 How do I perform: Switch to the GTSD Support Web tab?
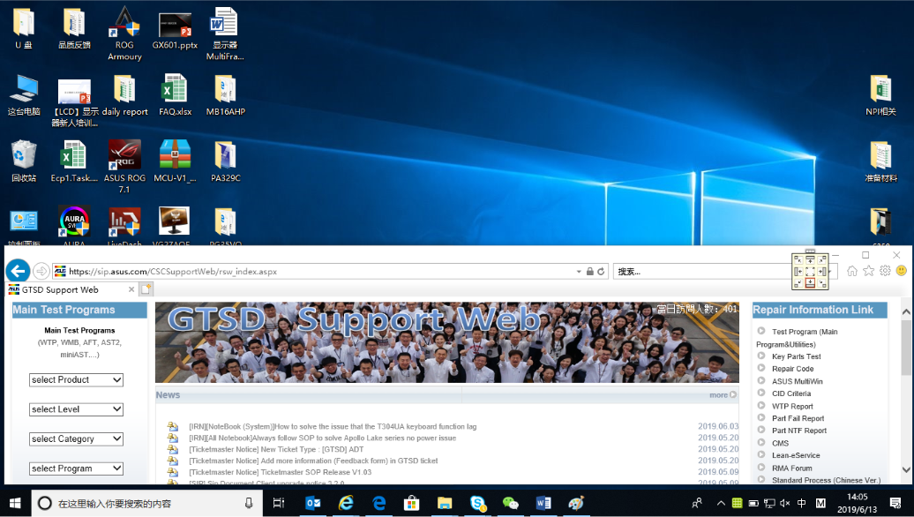click(x=71, y=289)
